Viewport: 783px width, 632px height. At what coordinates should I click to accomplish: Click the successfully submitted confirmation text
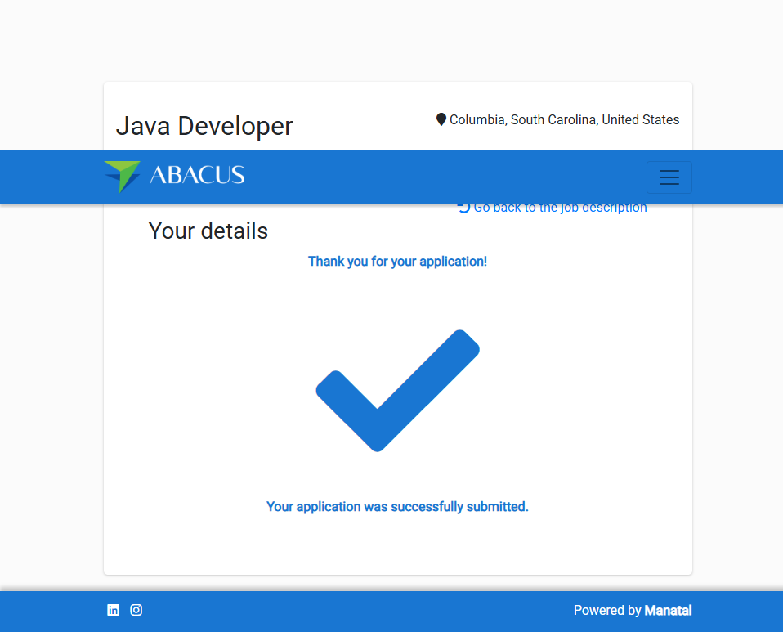[397, 507]
